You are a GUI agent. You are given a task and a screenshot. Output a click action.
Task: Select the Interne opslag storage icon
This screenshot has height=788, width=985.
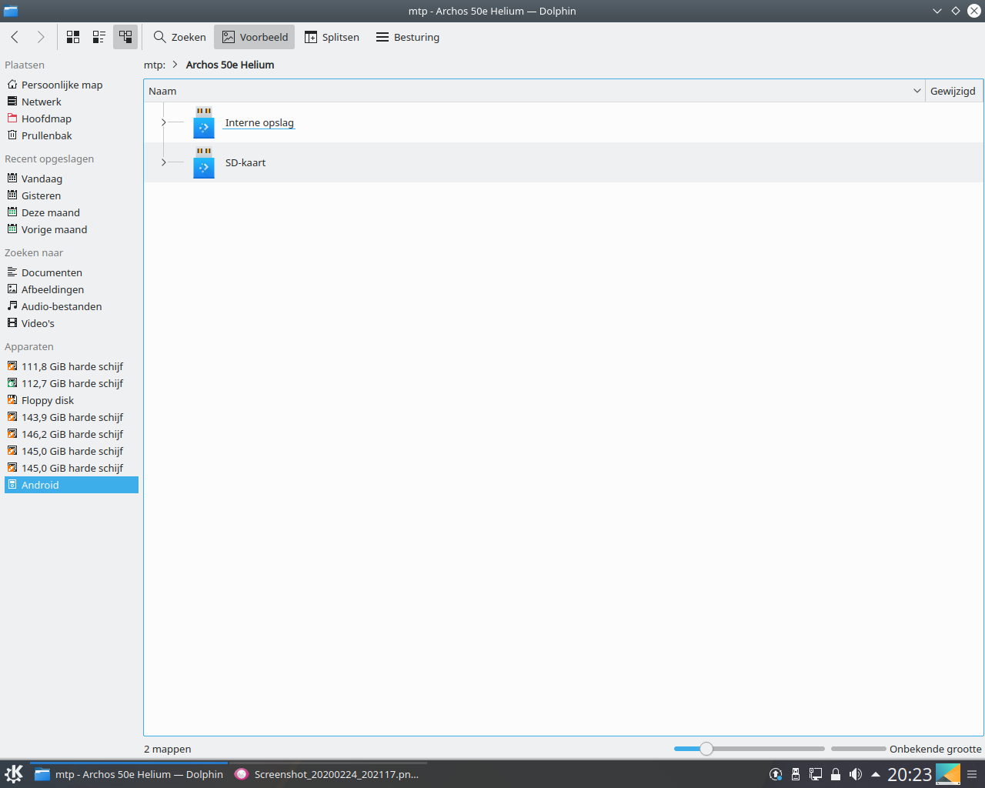pyautogui.click(x=204, y=122)
